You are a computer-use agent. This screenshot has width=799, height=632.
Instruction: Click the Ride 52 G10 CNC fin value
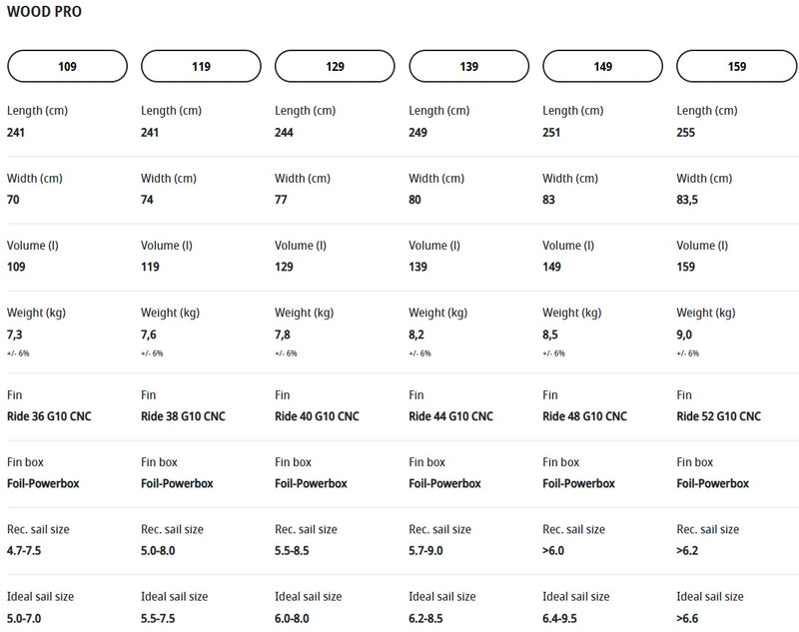[718, 416]
